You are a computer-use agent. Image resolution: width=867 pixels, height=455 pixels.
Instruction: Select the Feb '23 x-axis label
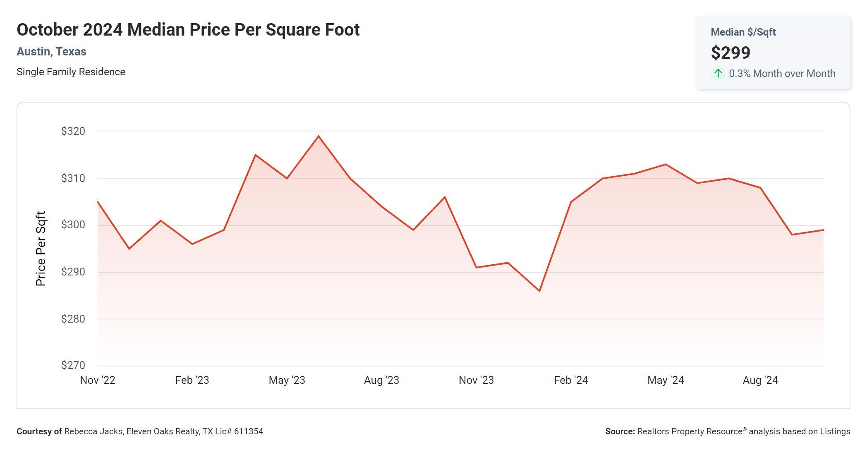click(x=192, y=380)
